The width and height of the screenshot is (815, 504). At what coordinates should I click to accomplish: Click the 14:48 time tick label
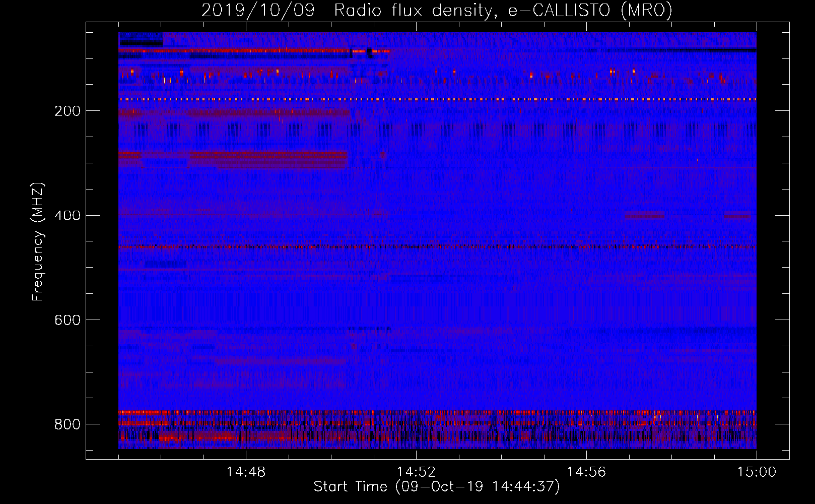pyautogui.click(x=246, y=472)
